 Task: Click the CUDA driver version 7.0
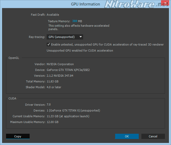pyautogui.click(x=49, y=104)
